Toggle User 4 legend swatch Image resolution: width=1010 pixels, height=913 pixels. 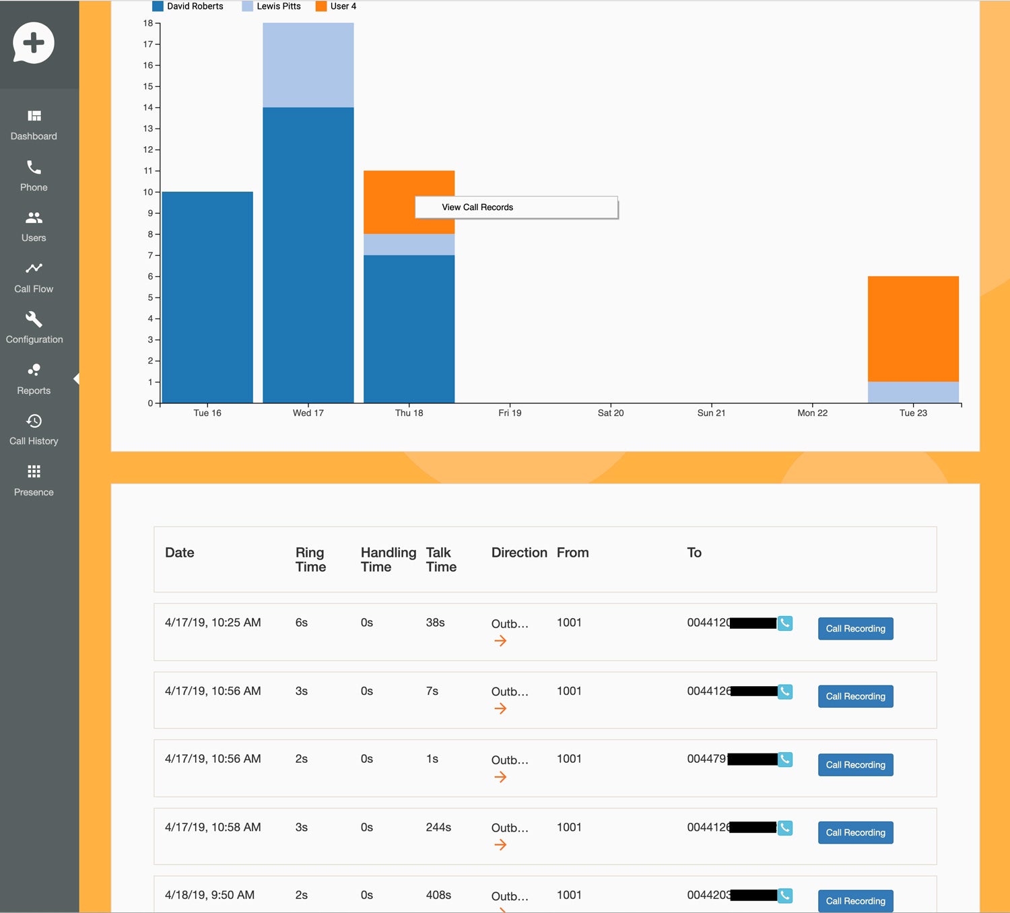(321, 6)
